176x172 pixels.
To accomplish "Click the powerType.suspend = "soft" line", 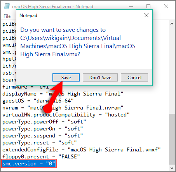I will click(x=43, y=136).
